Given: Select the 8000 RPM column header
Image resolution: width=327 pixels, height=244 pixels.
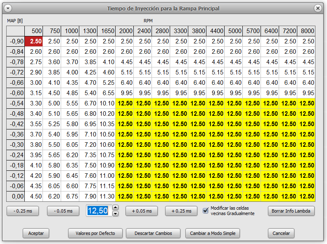Looking at the screenshot, I should [306, 31].
